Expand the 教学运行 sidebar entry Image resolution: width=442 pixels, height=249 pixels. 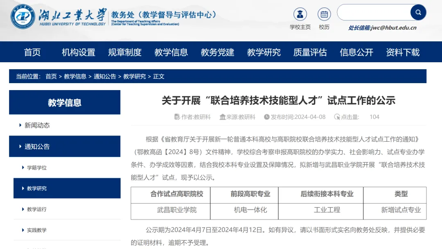pos(37,209)
